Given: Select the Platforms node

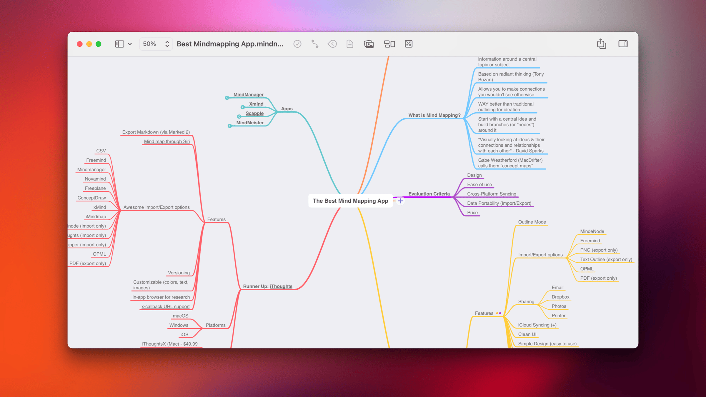Looking at the screenshot, I should coord(215,325).
